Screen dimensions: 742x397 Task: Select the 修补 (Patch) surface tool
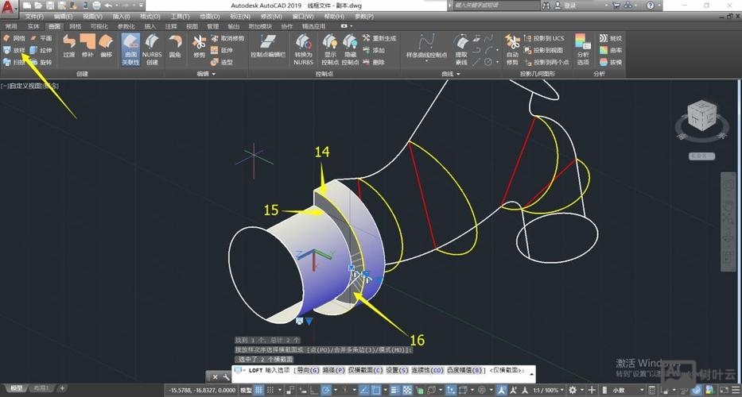pos(87,46)
